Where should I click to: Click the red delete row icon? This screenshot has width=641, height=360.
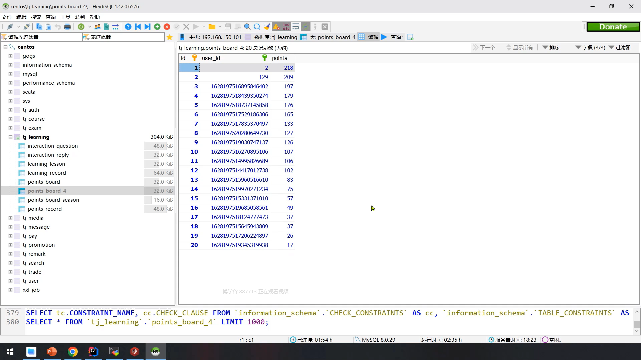(167, 27)
